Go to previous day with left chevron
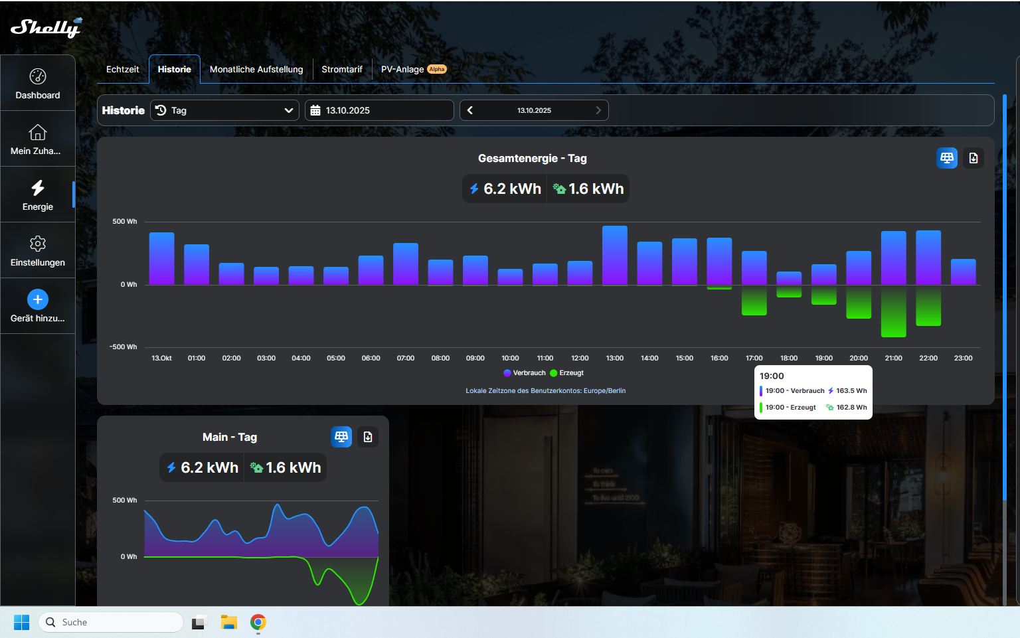Viewport: 1020px width, 638px height. [470, 110]
